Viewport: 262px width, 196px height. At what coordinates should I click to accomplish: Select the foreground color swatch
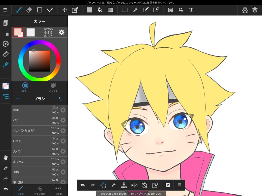click(x=18, y=32)
